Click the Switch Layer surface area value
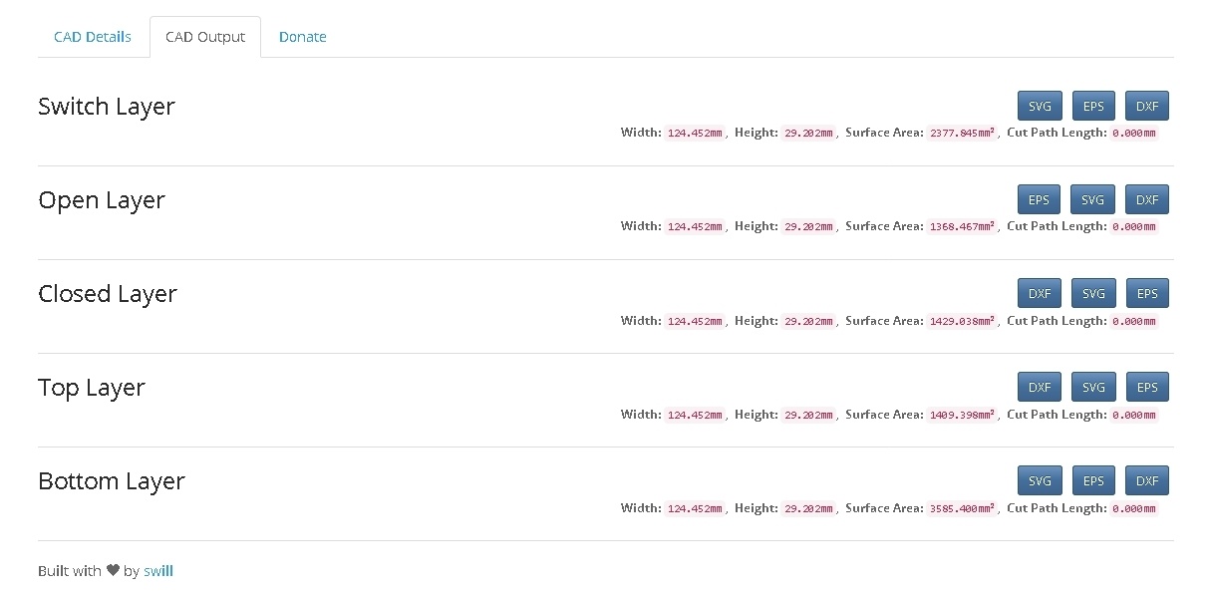Screen dimensions: 1210x595 (x=963, y=133)
